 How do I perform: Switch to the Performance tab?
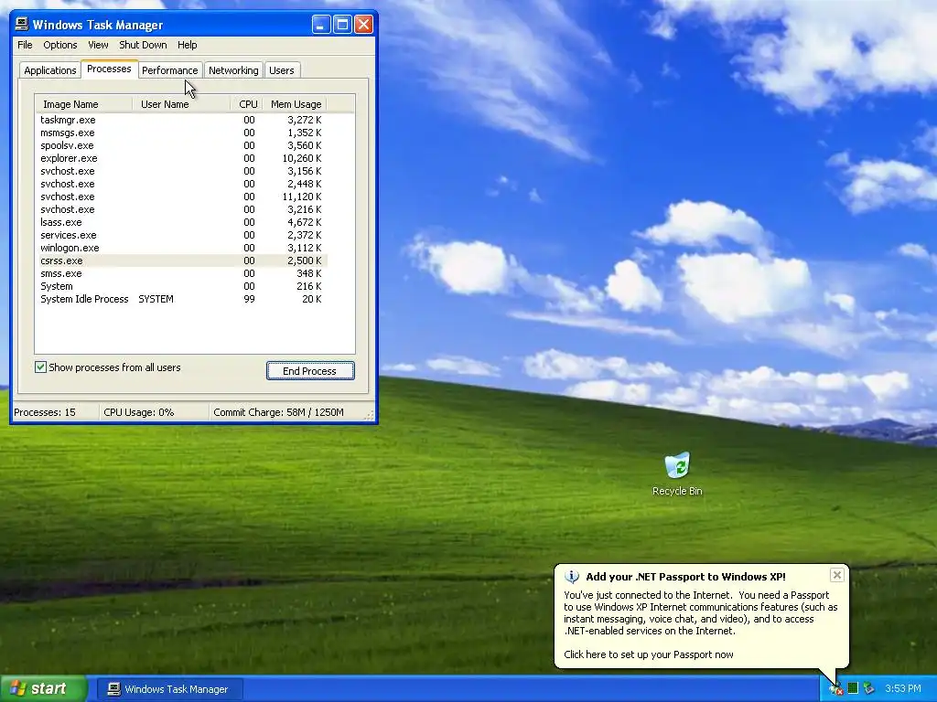(169, 70)
